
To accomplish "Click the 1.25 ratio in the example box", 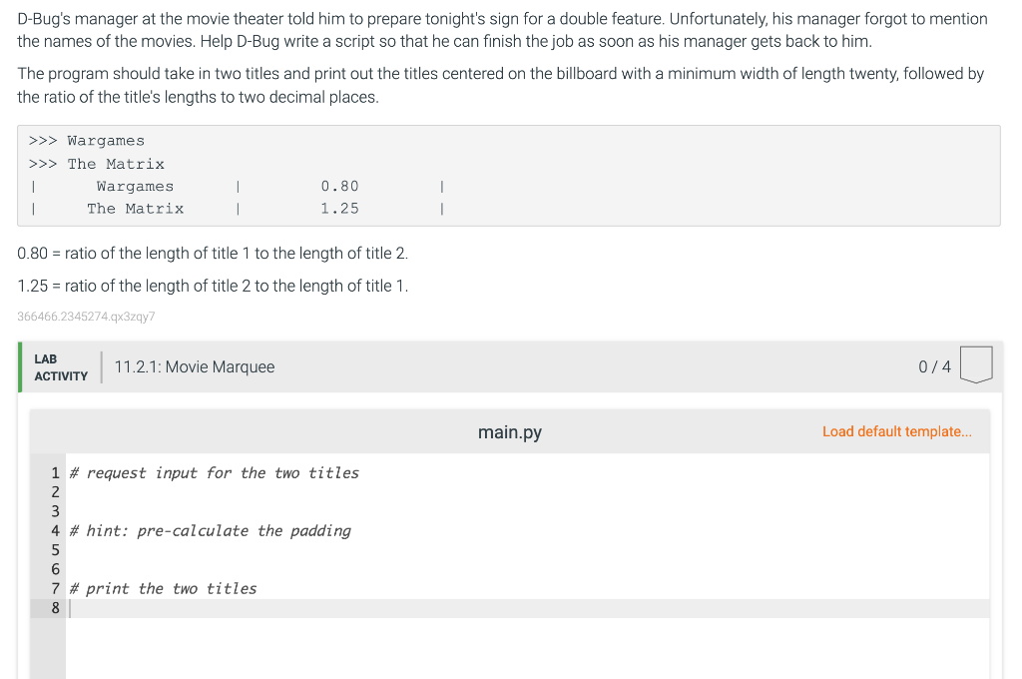I will tap(338, 208).
